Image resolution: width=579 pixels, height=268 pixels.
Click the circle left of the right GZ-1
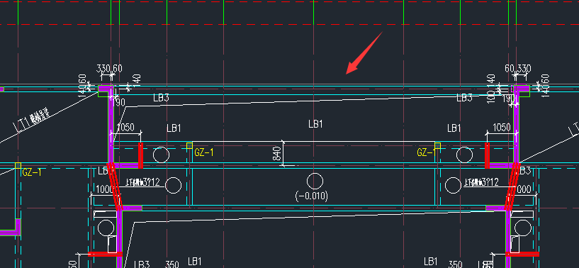(464, 155)
